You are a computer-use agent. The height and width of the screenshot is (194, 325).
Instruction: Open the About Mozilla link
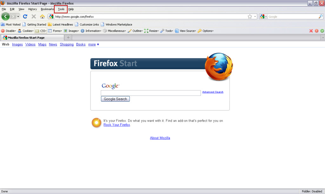[x=160, y=138]
